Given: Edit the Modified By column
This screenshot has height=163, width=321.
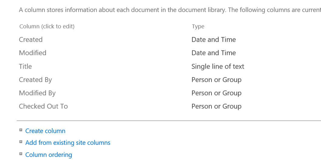Looking at the screenshot, I should point(37,93).
